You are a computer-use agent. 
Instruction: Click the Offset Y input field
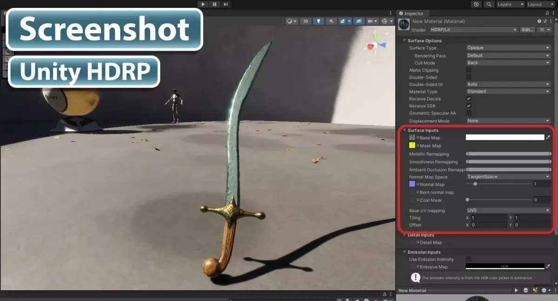pos(532,225)
